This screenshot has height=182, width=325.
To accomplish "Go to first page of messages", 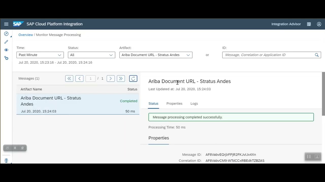I will [x=69, y=79].
